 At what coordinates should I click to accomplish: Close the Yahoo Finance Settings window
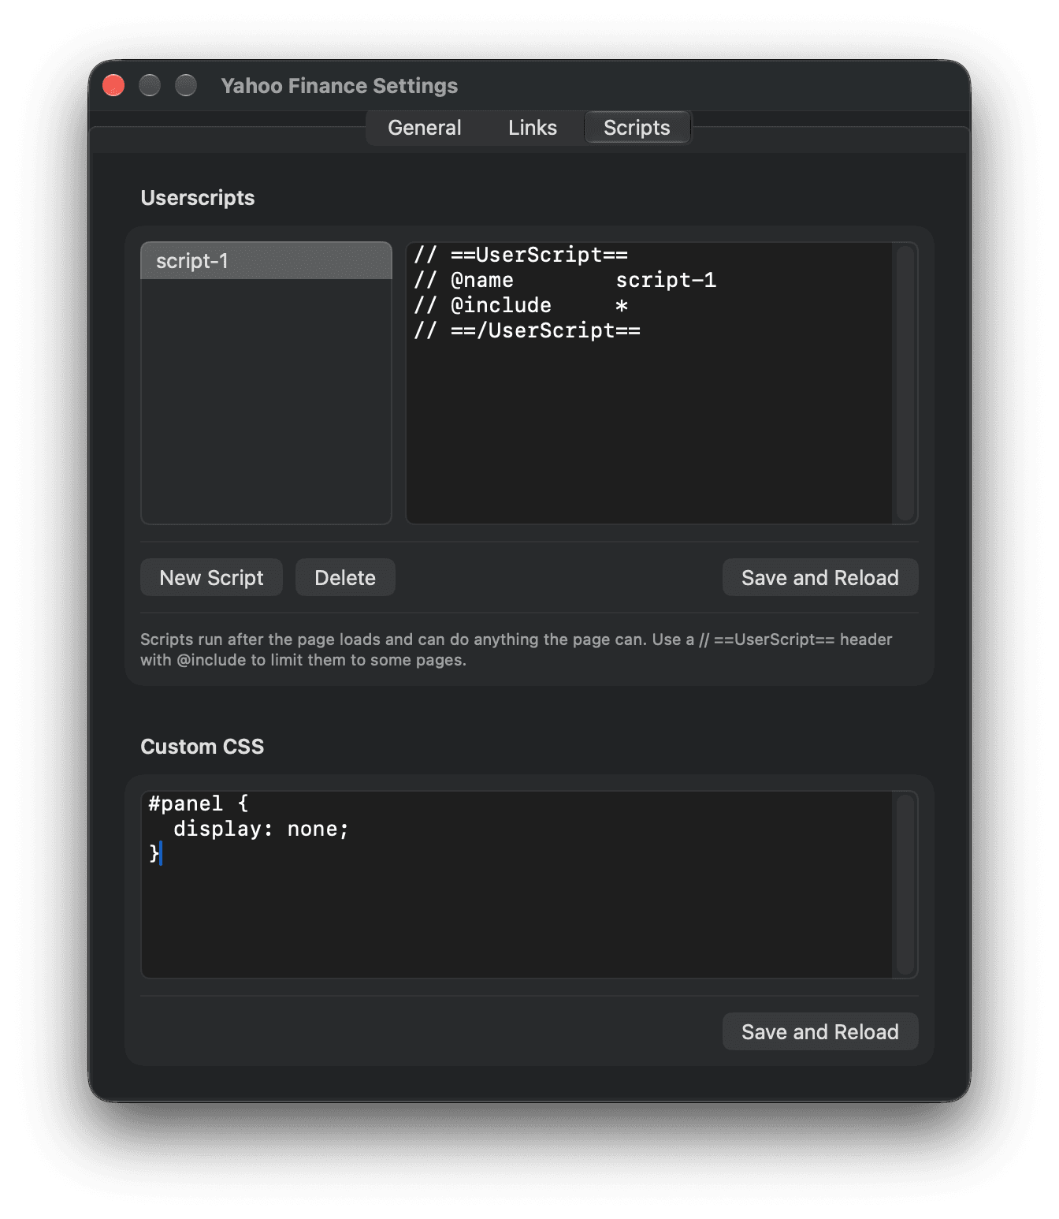pyautogui.click(x=113, y=85)
